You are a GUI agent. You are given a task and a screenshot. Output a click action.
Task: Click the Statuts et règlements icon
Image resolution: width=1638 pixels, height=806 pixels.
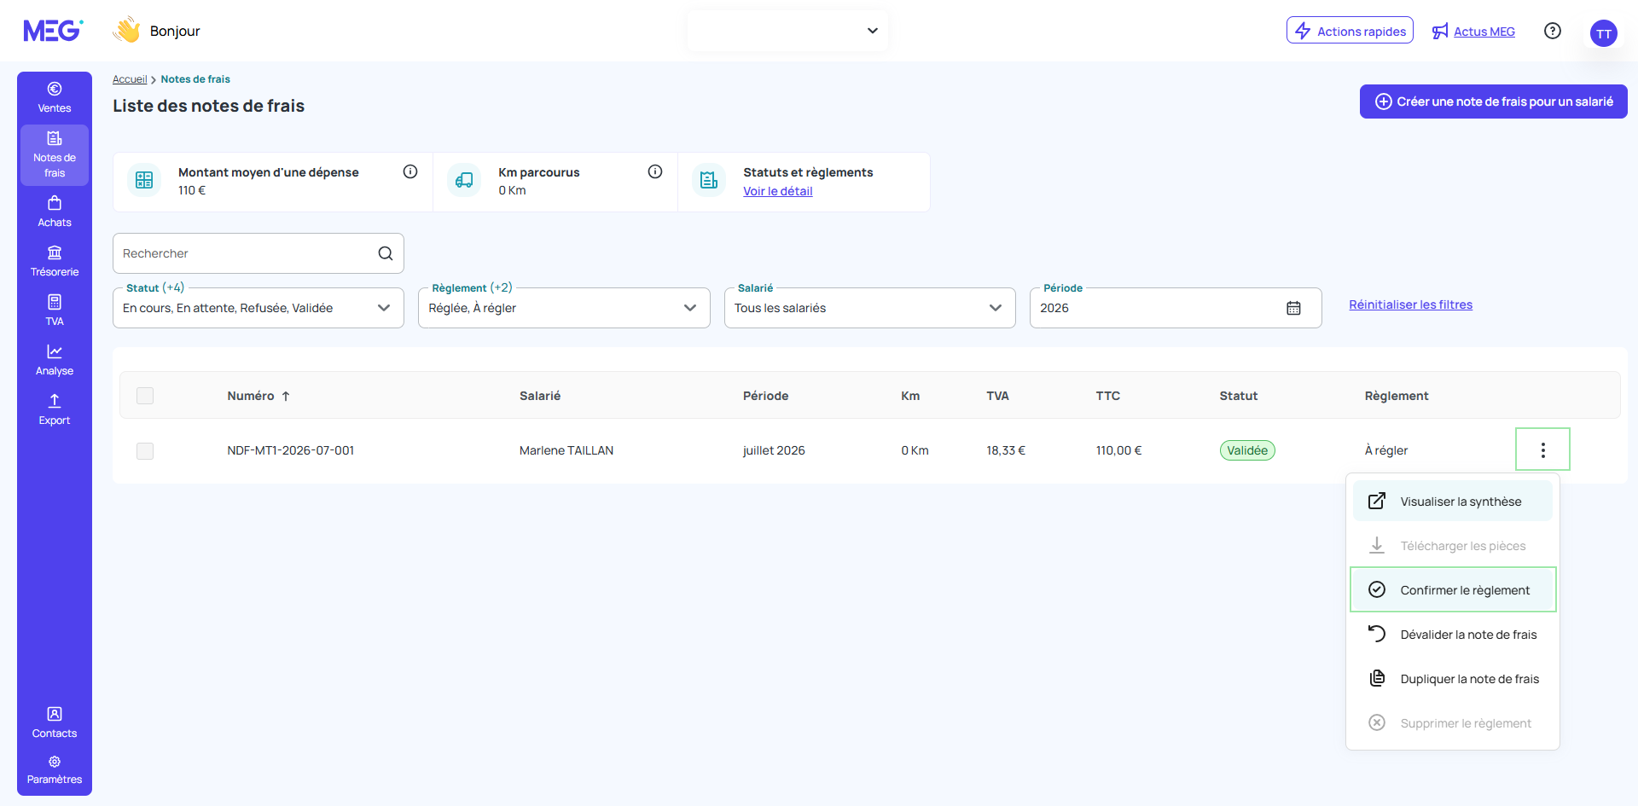tap(709, 180)
